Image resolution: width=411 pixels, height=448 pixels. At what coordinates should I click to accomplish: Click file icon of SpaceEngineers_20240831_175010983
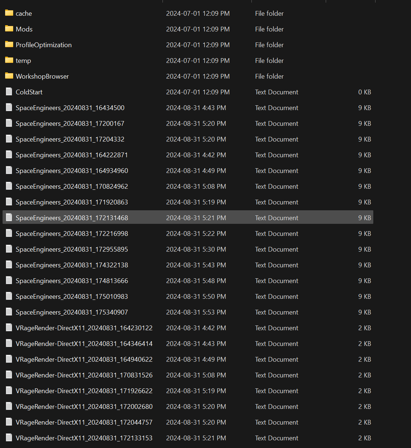tap(9, 296)
